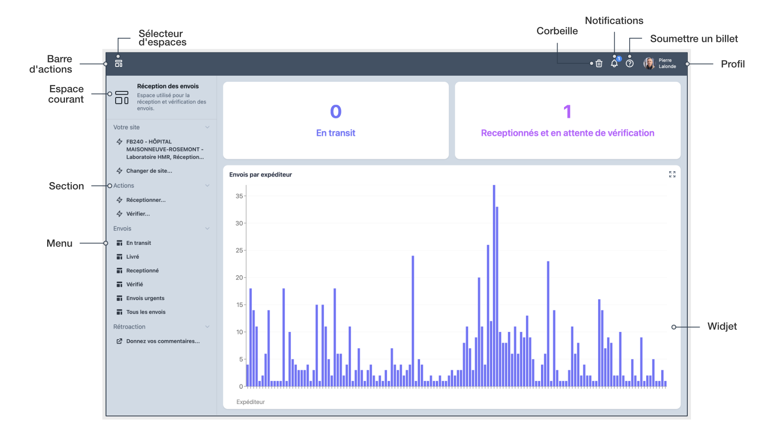Collapse the Rétroaction section
The height and width of the screenshot is (435, 774).
coord(208,327)
